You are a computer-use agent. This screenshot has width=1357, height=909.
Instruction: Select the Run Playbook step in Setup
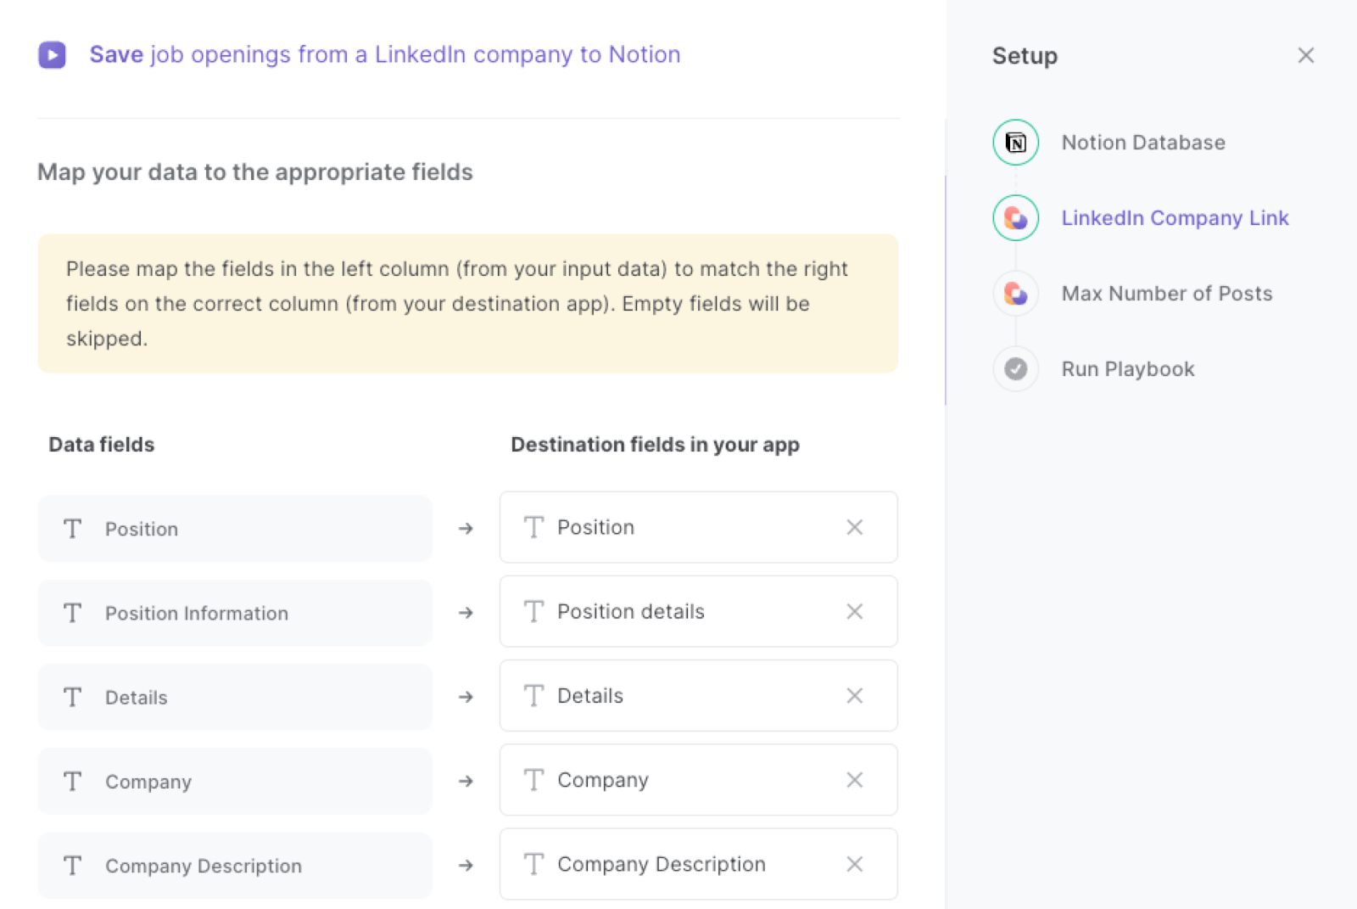(x=1127, y=368)
